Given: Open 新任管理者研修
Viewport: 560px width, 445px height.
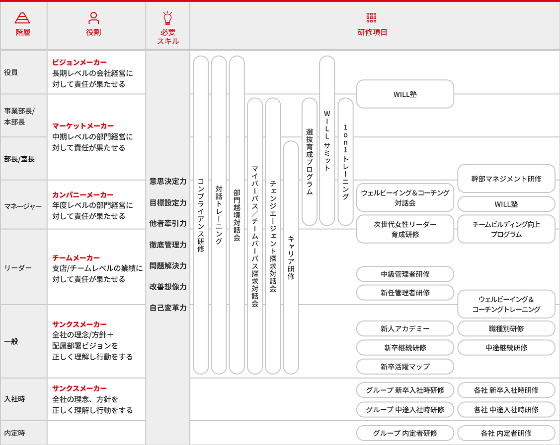Looking at the screenshot, I should coord(404,293).
